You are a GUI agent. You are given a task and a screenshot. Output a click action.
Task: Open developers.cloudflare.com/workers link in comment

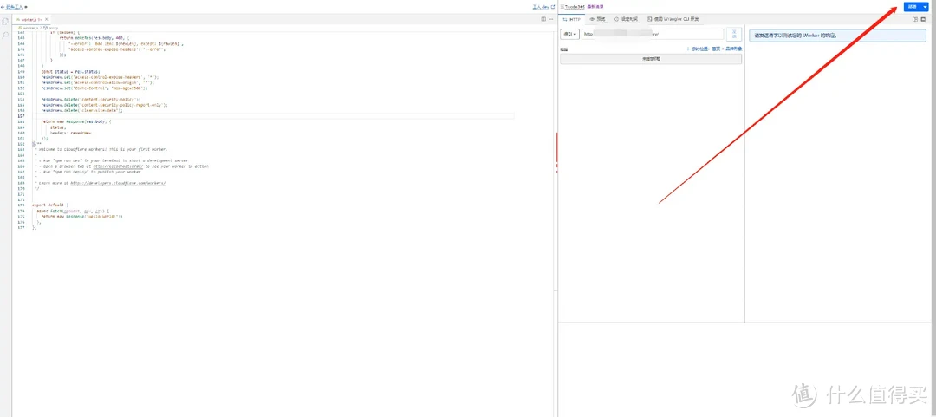tap(118, 183)
